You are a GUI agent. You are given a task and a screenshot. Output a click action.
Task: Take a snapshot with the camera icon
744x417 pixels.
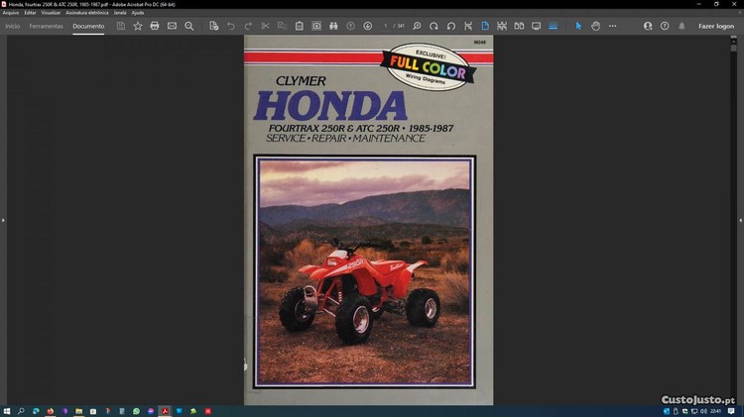point(316,26)
